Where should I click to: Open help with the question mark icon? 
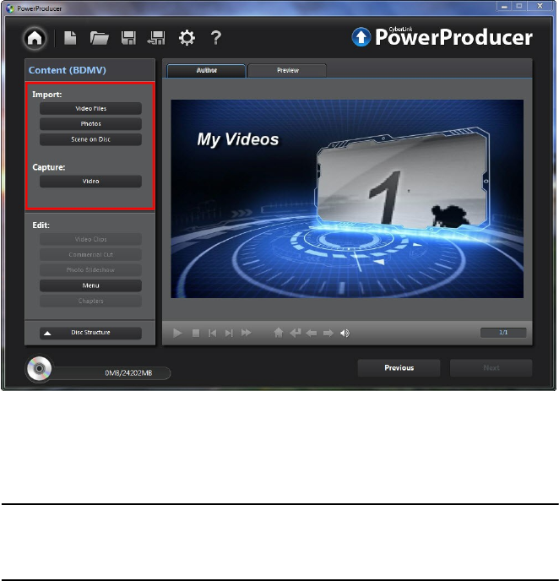pyautogui.click(x=215, y=38)
